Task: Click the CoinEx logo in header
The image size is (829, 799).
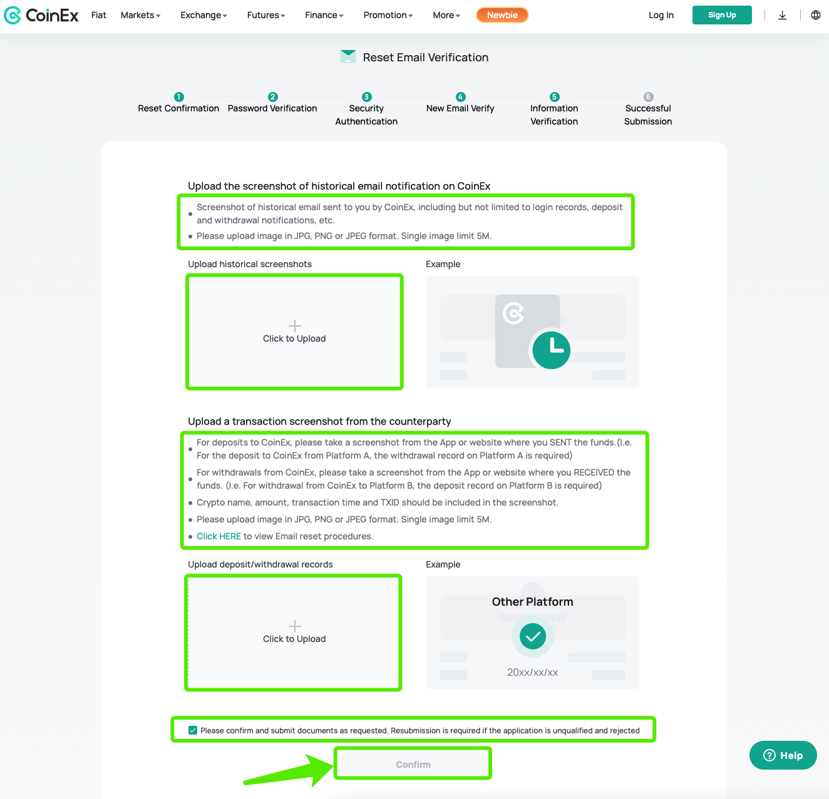Action: tap(41, 15)
